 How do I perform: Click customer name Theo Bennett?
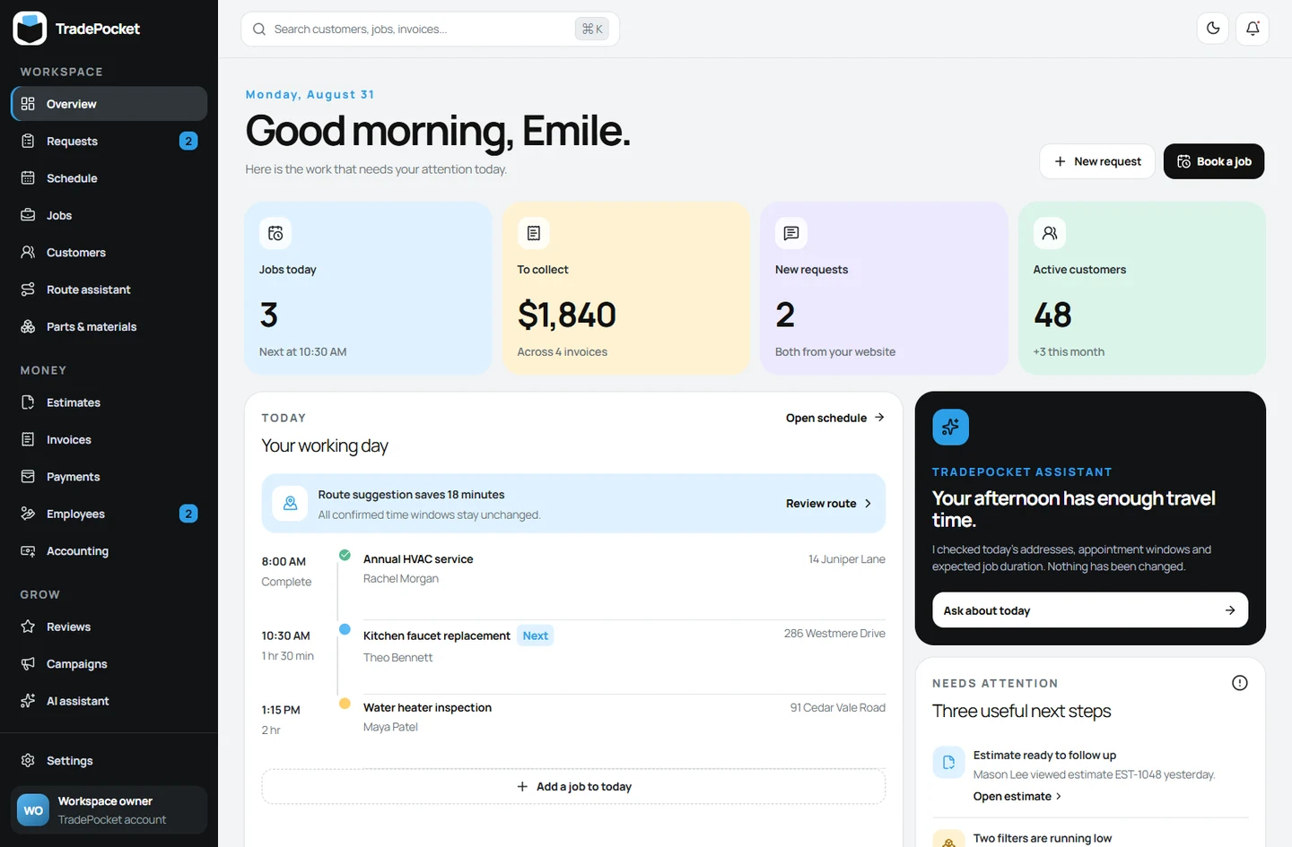coord(397,658)
